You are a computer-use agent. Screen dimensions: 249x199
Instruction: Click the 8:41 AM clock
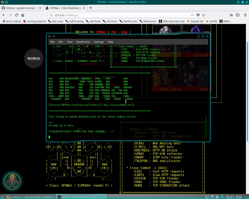point(234,197)
